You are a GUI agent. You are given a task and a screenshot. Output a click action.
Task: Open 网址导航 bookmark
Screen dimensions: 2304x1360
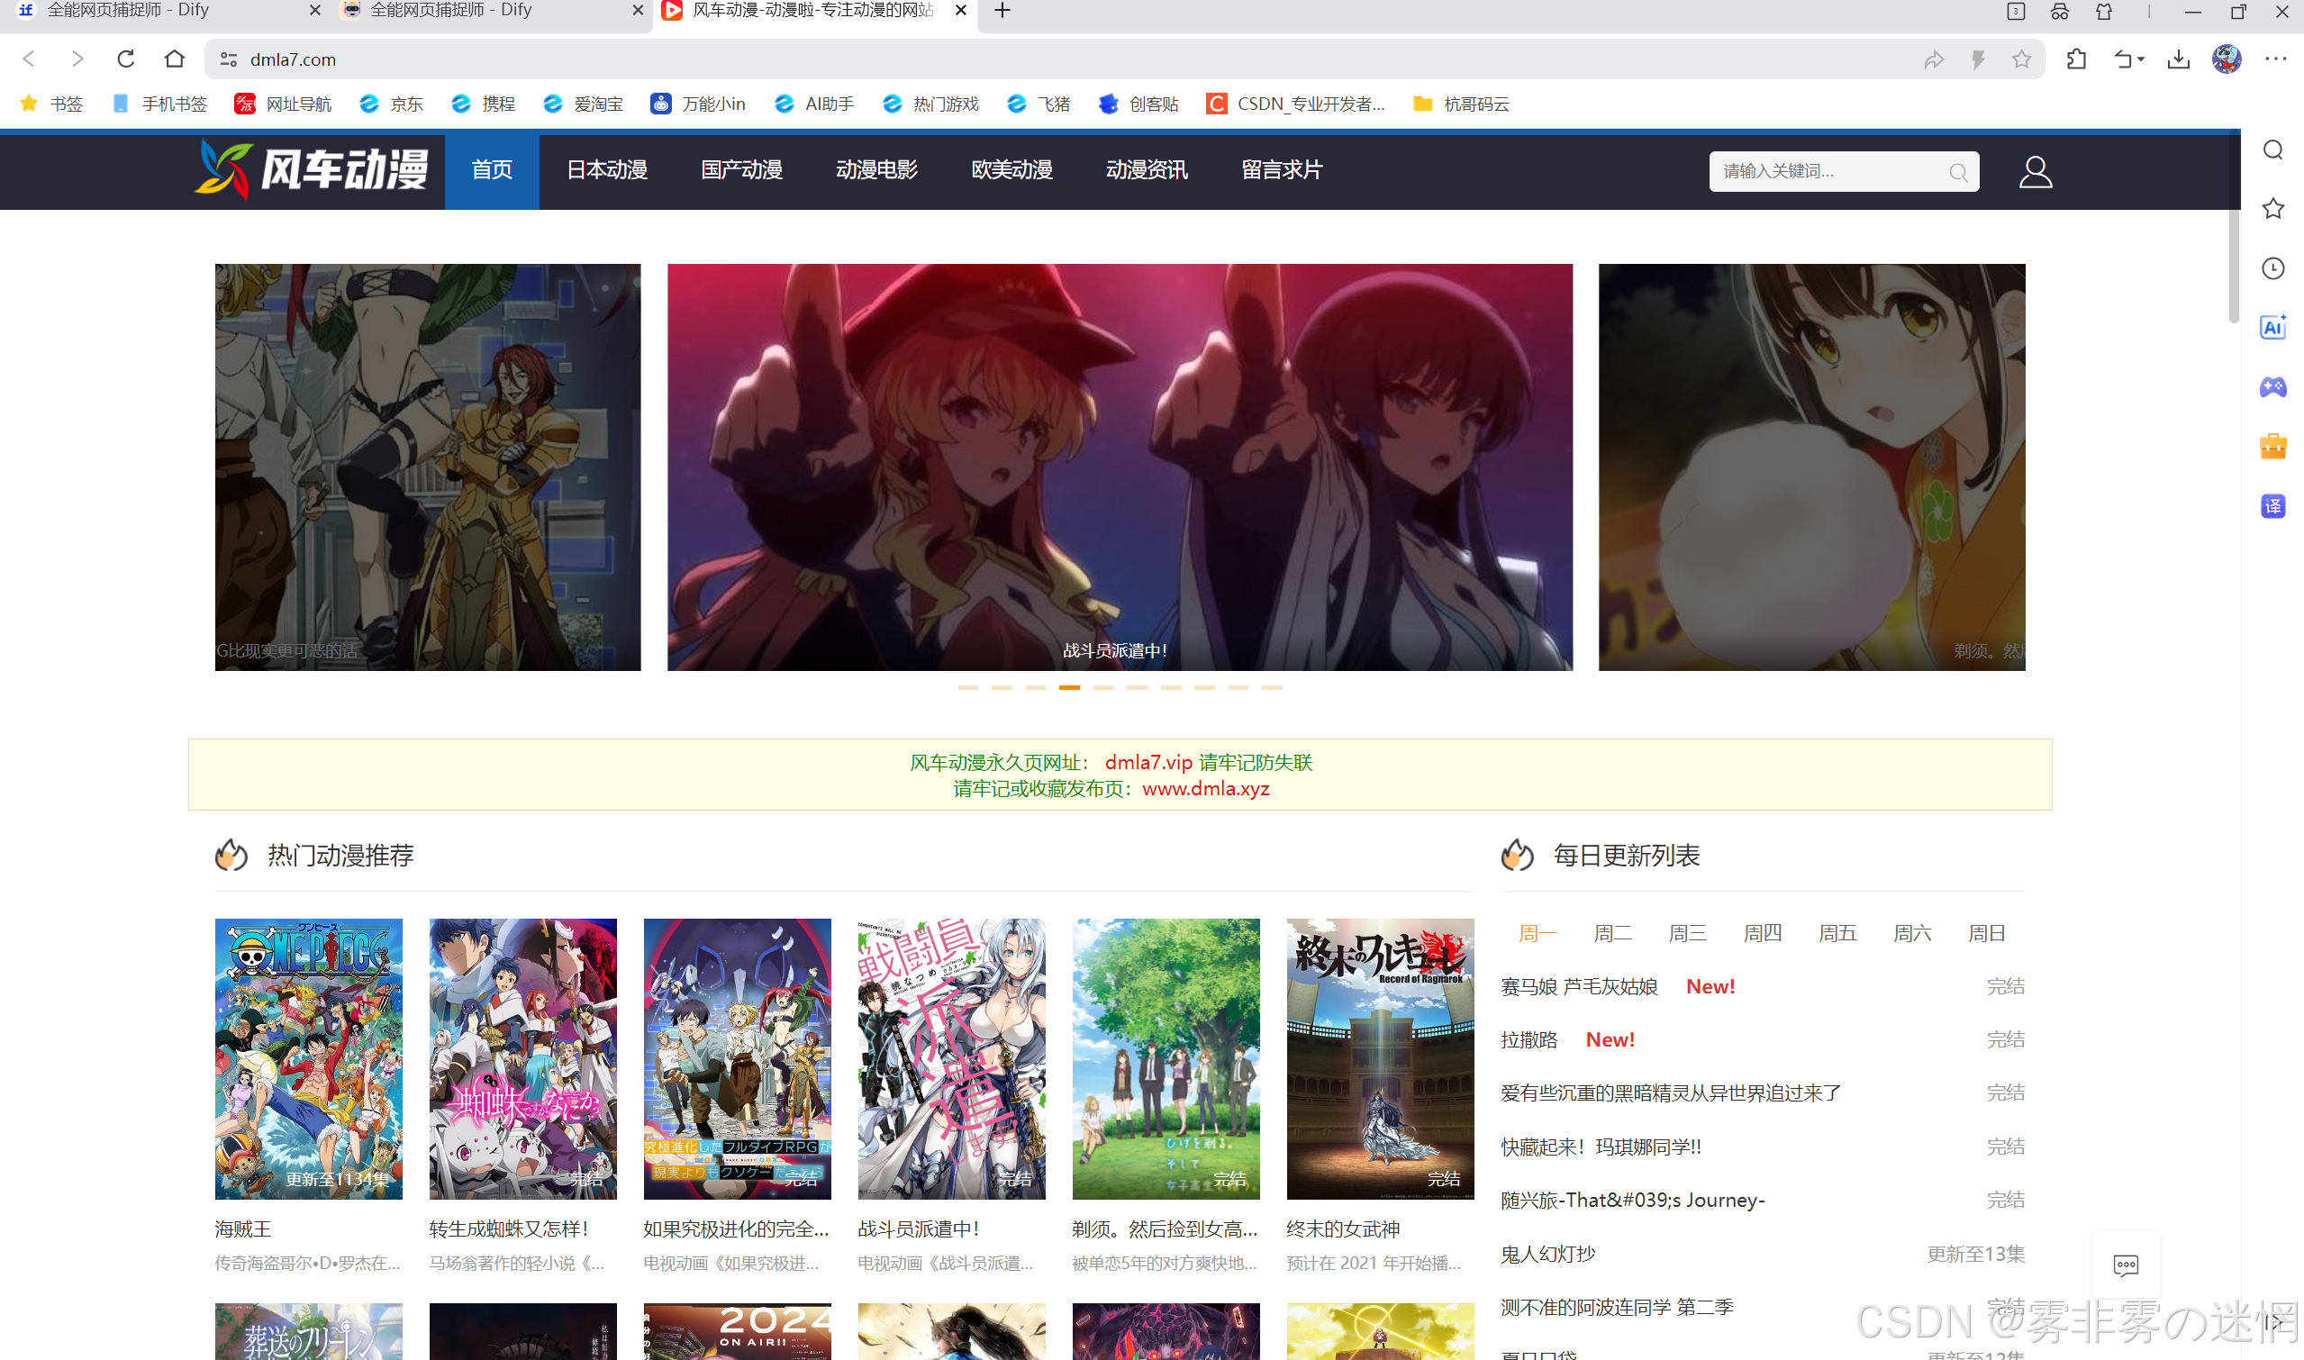point(283,104)
